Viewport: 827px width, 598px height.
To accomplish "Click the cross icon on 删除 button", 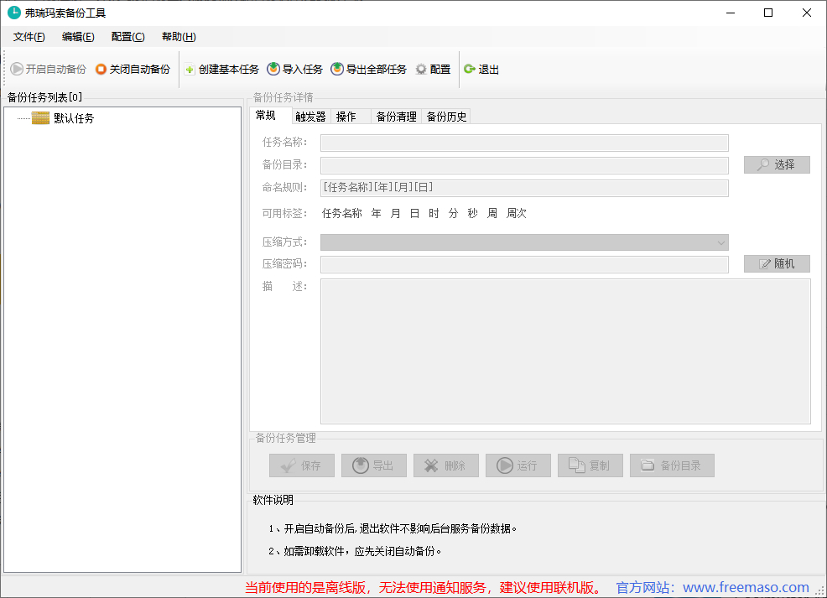I will tap(431, 465).
